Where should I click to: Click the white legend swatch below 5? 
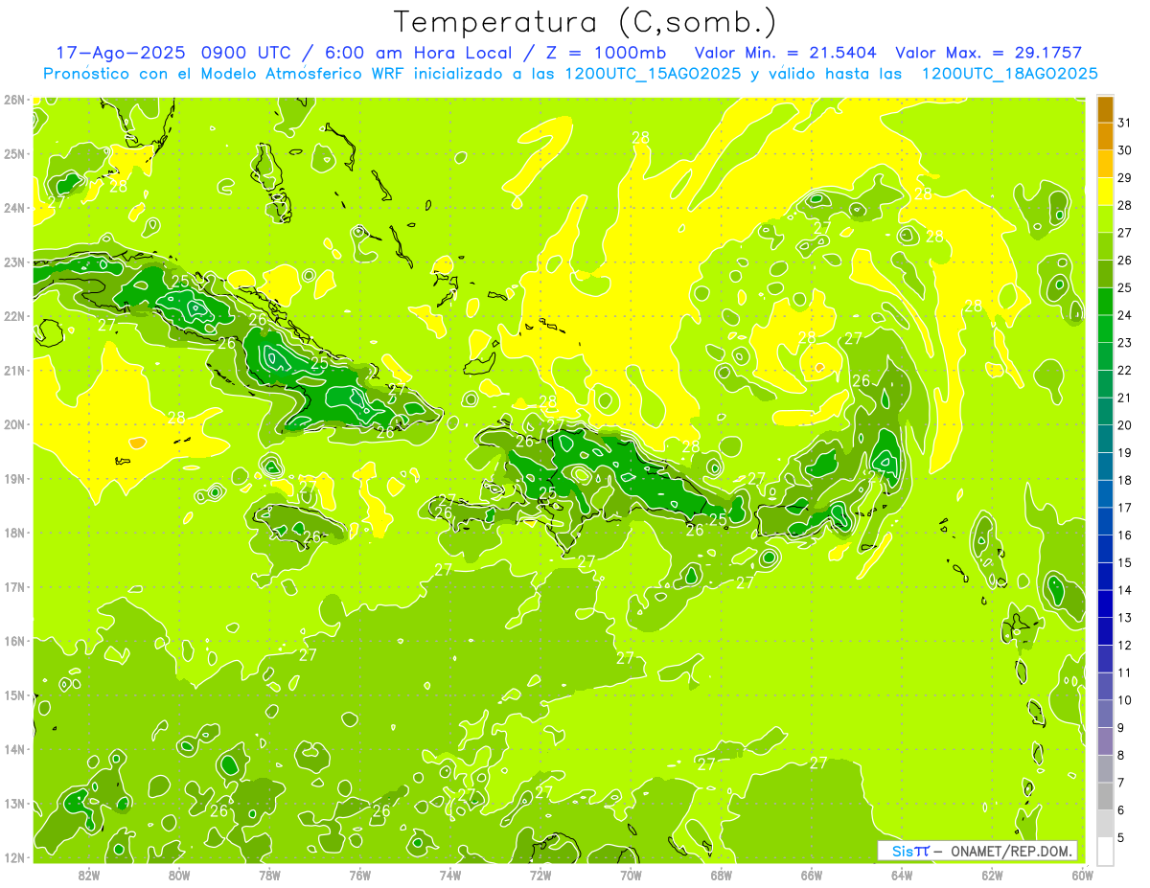(1105, 851)
